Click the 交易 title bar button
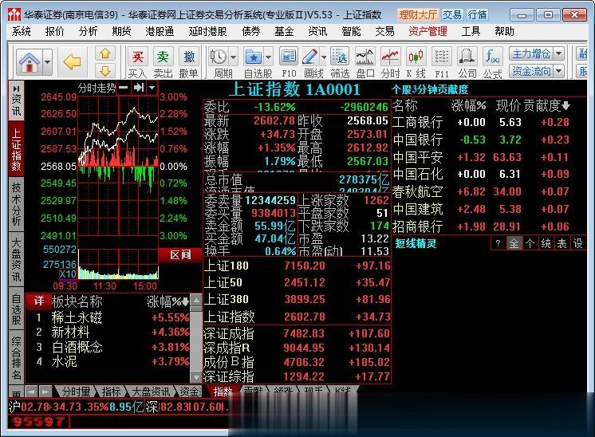Viewport: 595px width, 437px height. (452, 15)
